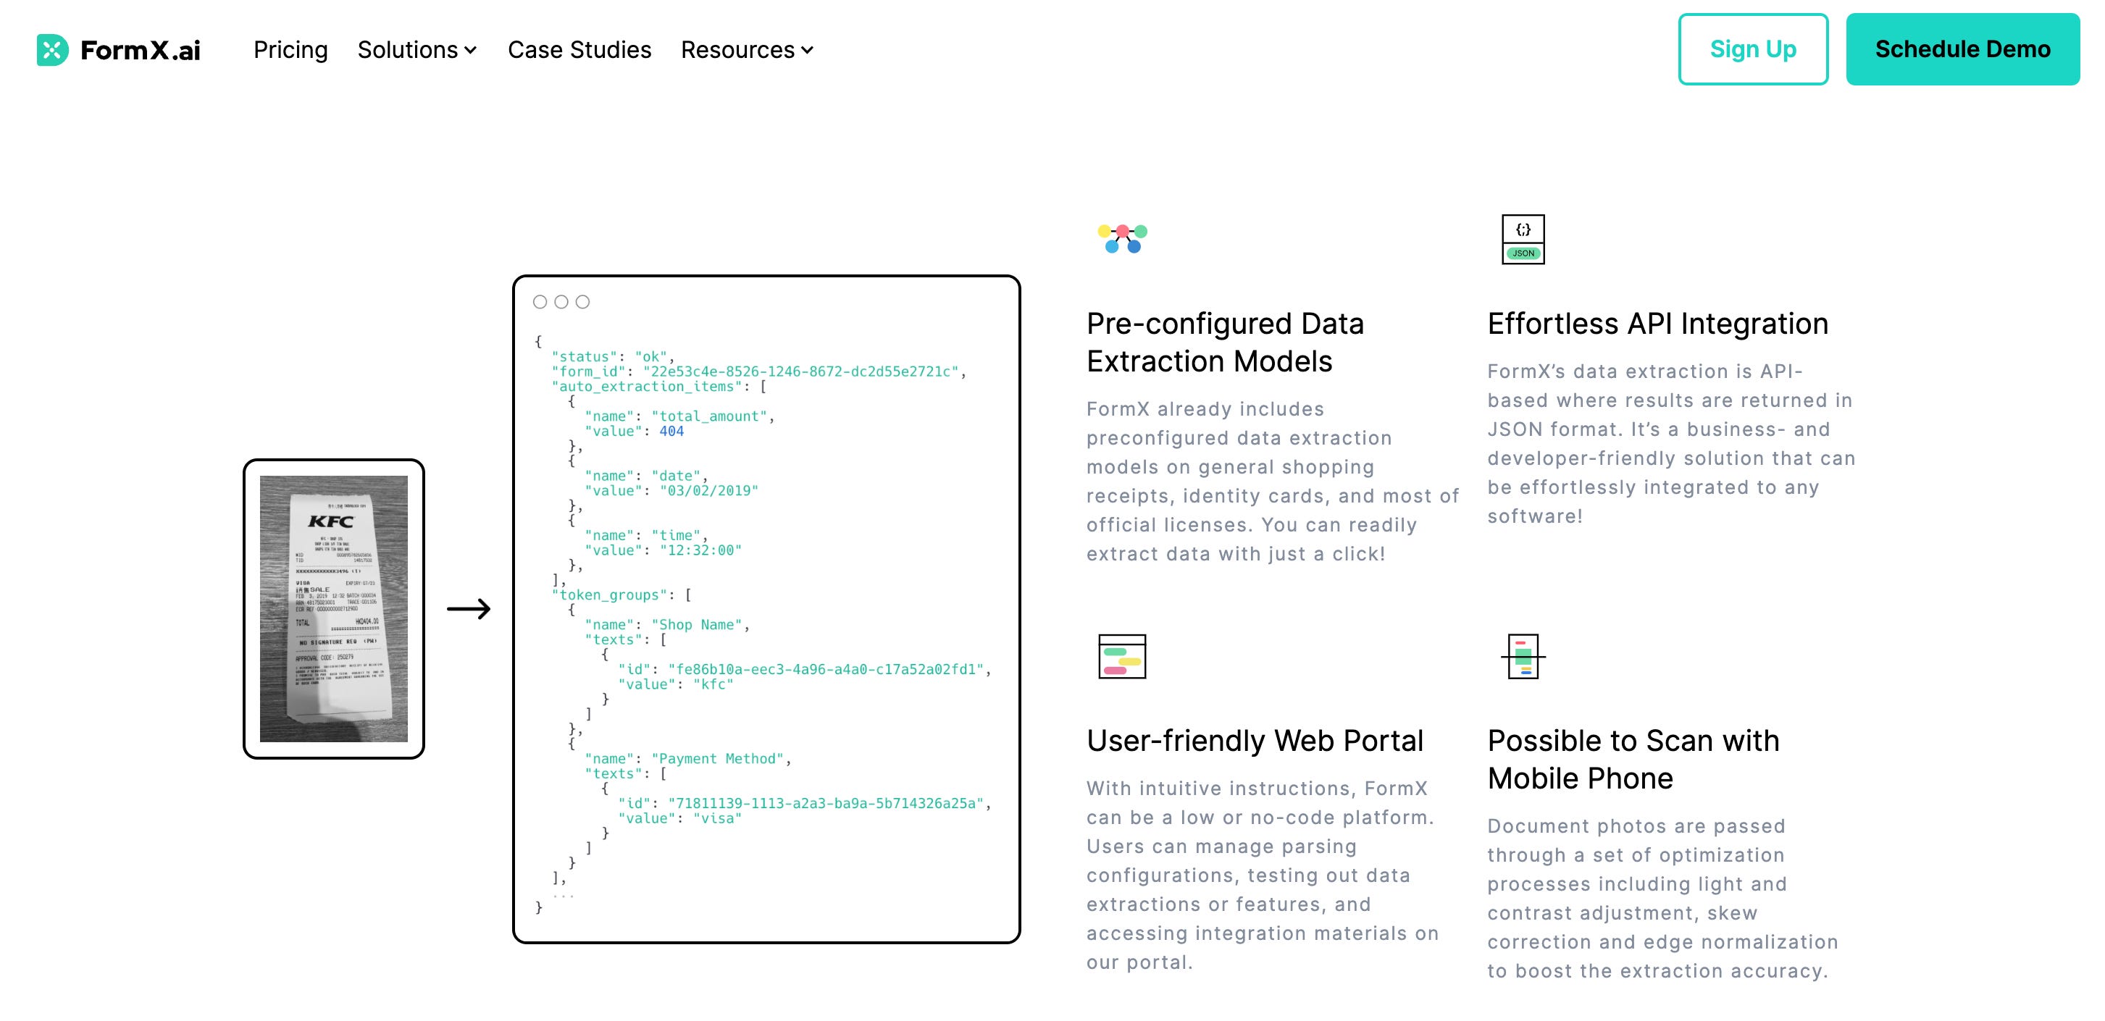2105x1021 pixels.
Task: Click the first circle in the code window
Action: coord(540,302)
